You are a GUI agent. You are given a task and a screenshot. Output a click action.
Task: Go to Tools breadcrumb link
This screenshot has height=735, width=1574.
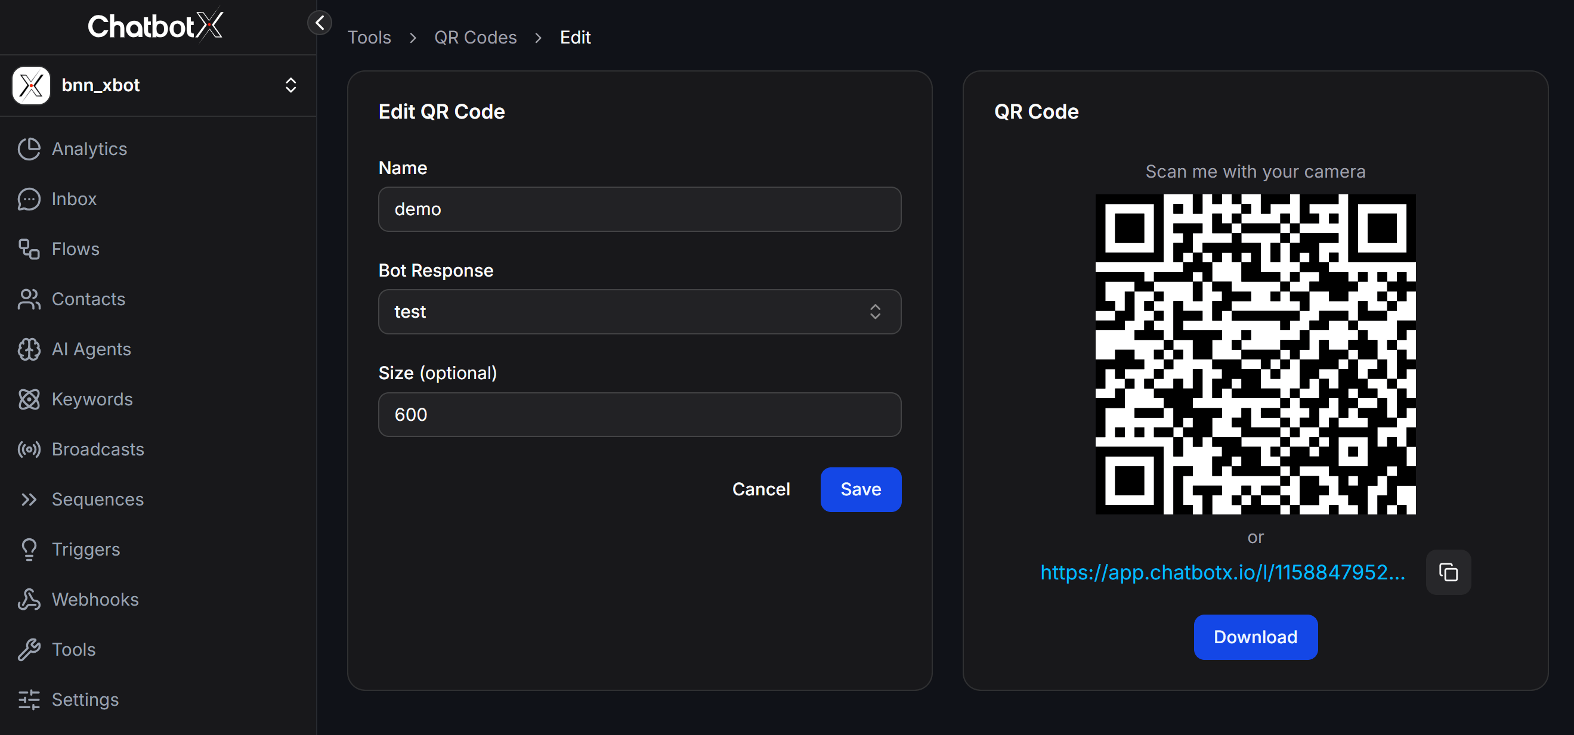[369, 38]
